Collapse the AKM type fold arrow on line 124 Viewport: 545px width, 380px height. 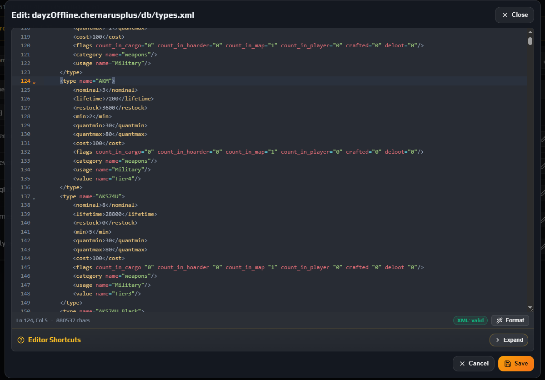(x=34, y=83)
